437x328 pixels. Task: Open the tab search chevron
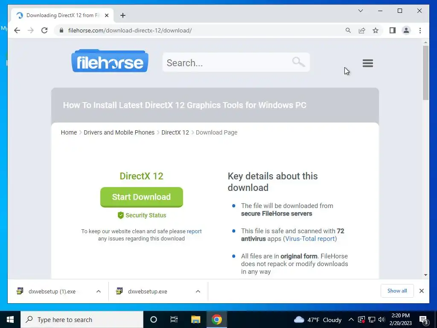[x=360, y=11]
